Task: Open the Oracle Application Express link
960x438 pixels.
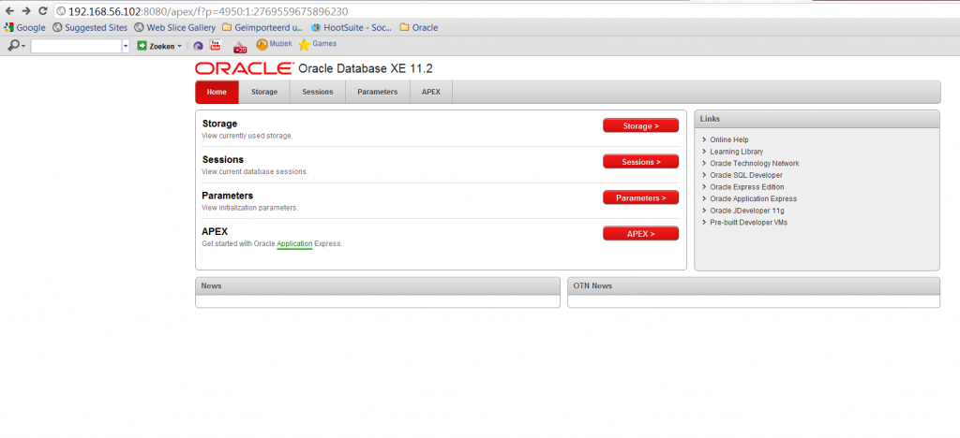Action: pos(753,198)
